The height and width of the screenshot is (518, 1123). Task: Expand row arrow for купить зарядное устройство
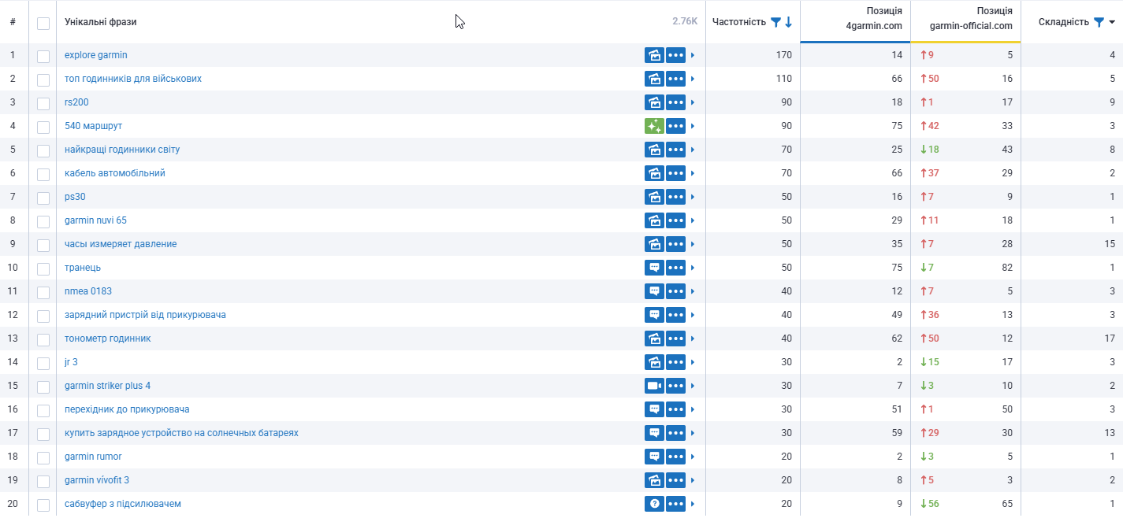[x=693, y=433]
